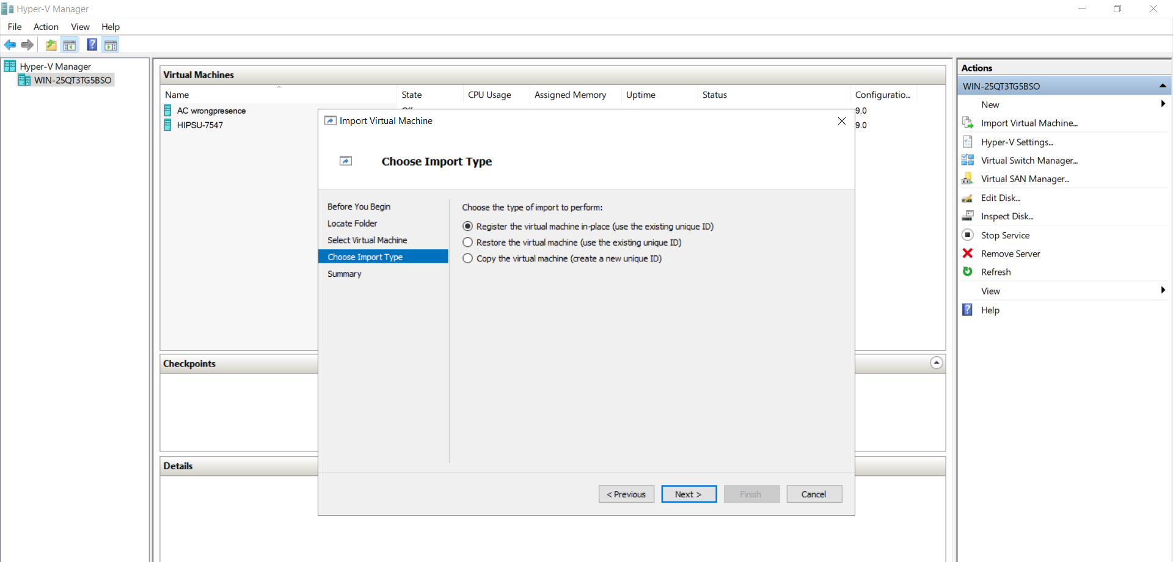Click Edit Disk... action link
Screen dimensions: 1173x562
tap(1001, 197)
